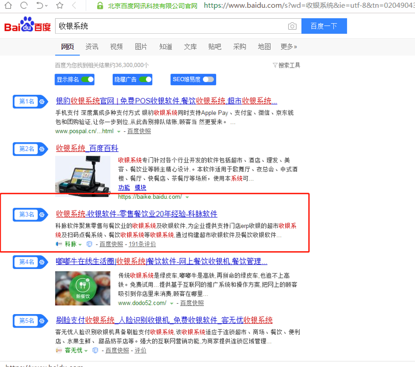Expand dropdown next to undo arrow

click(46, 6)
